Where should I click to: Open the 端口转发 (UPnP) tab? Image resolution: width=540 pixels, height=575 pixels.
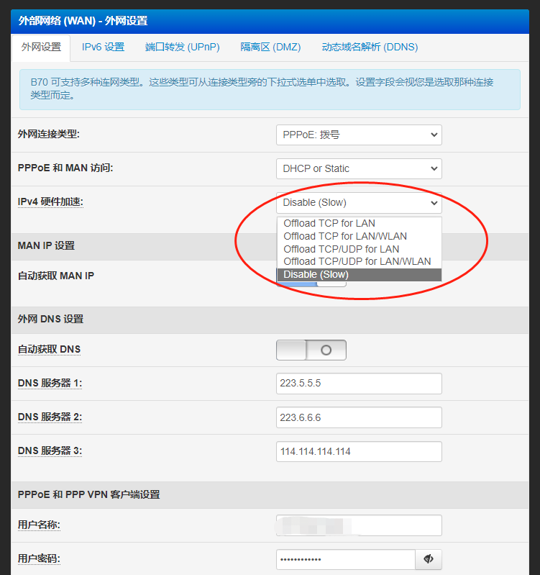click(x=182, y=47)
